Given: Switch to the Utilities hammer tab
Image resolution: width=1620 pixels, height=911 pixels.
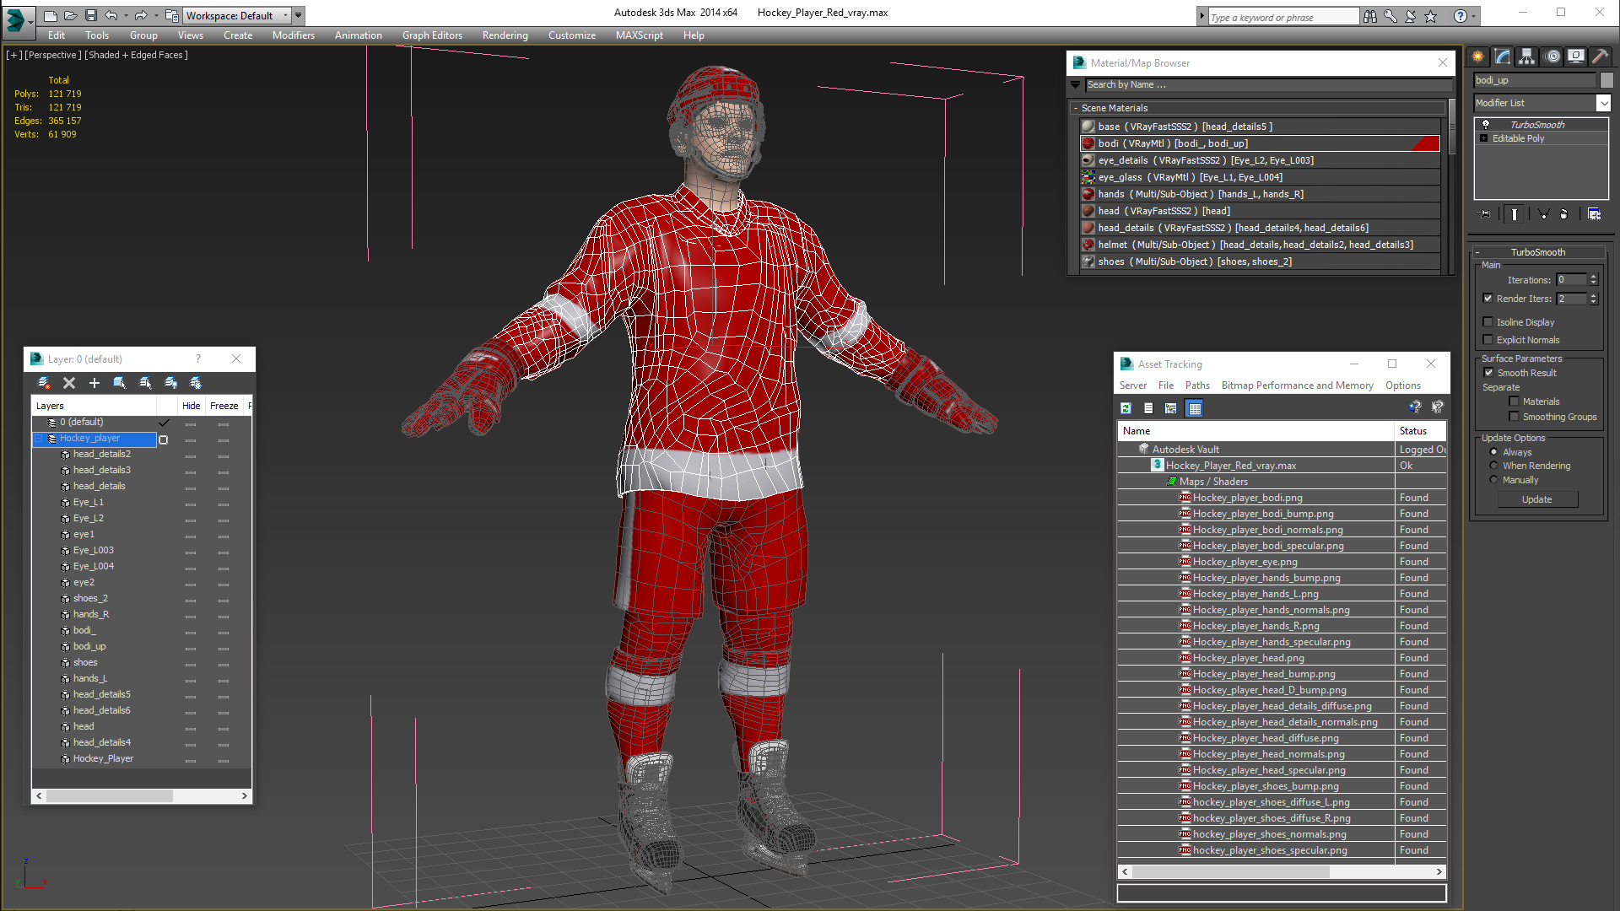Looking at the screenshot, I should click(1600, 57).
